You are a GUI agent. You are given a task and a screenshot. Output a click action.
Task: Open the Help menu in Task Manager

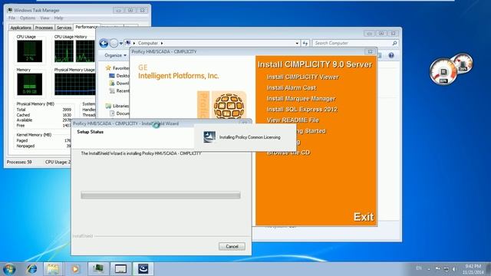tap(58, 18)
